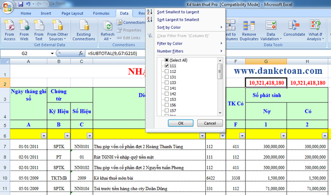Click the formula bar with SUBTOTAL formula
This screenshot has width=331, height=195.
pyautogui.click(x=116, y=53)
